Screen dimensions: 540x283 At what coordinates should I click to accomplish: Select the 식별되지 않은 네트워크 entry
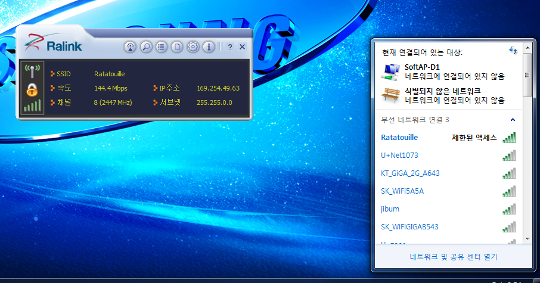pos(448,96)
